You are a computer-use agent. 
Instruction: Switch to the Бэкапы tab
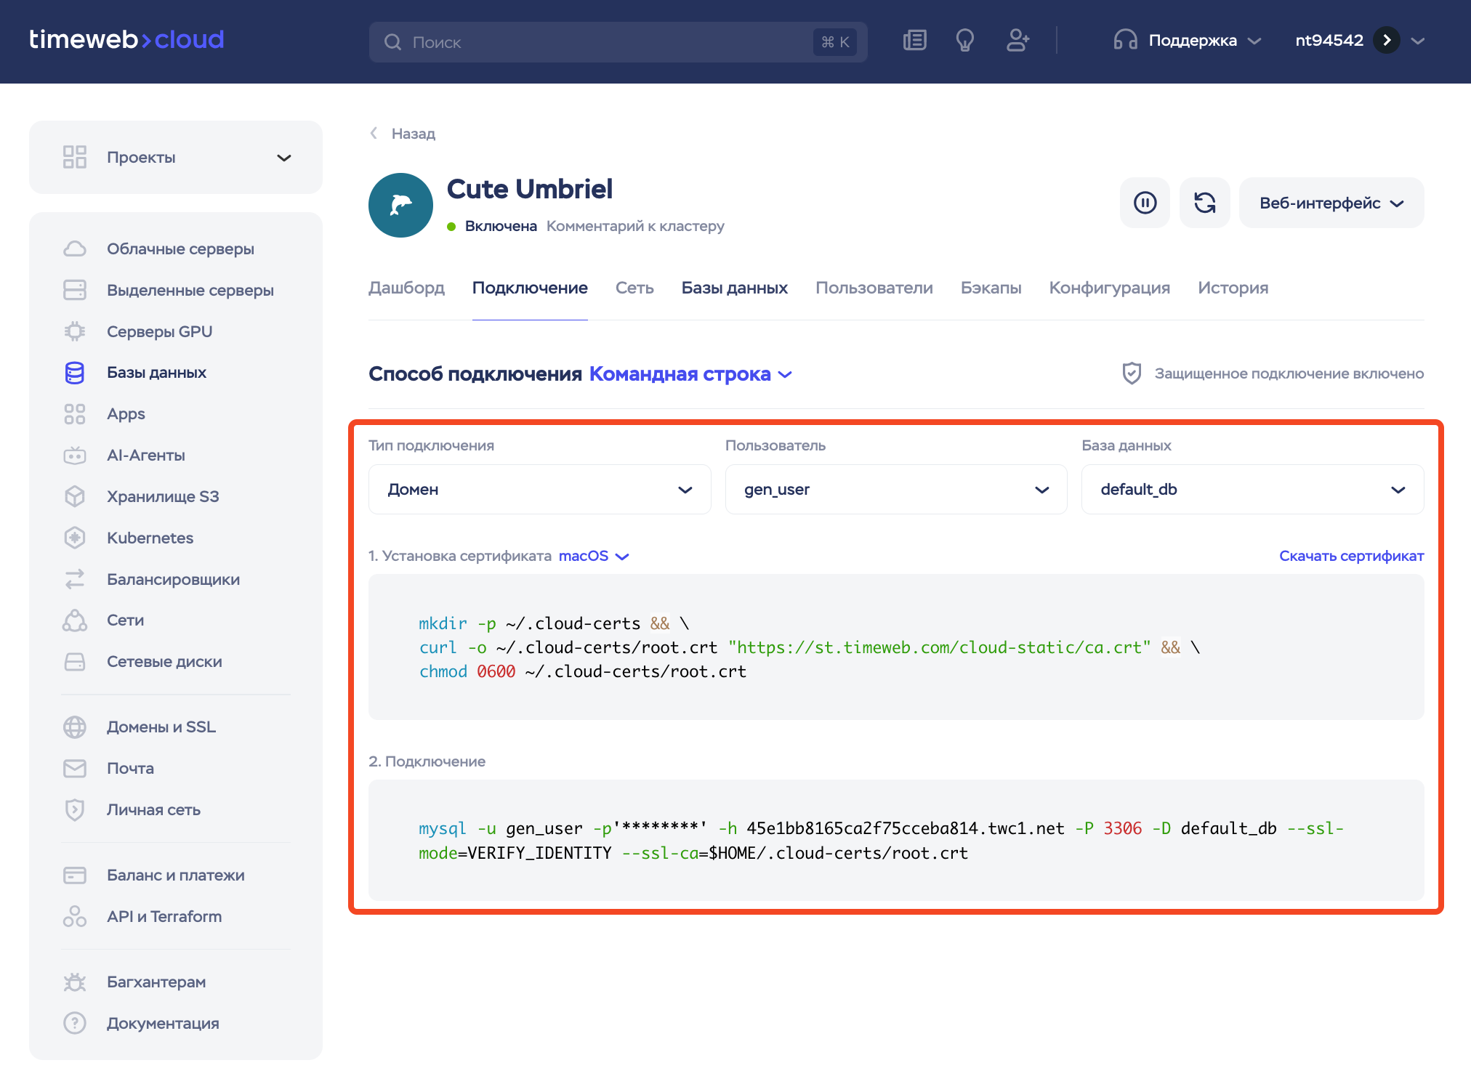[991, 288]
